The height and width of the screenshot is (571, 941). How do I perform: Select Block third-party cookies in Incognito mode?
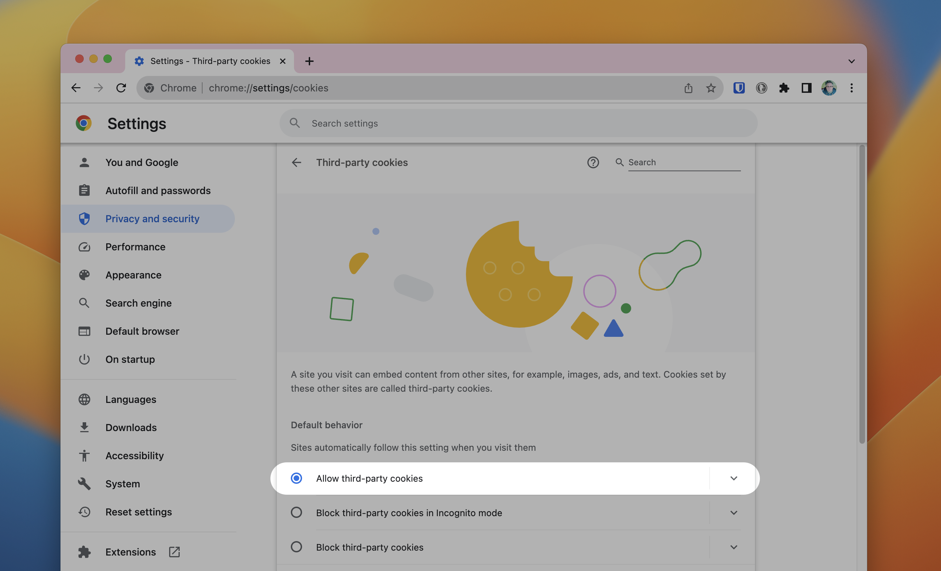point(296,512)
